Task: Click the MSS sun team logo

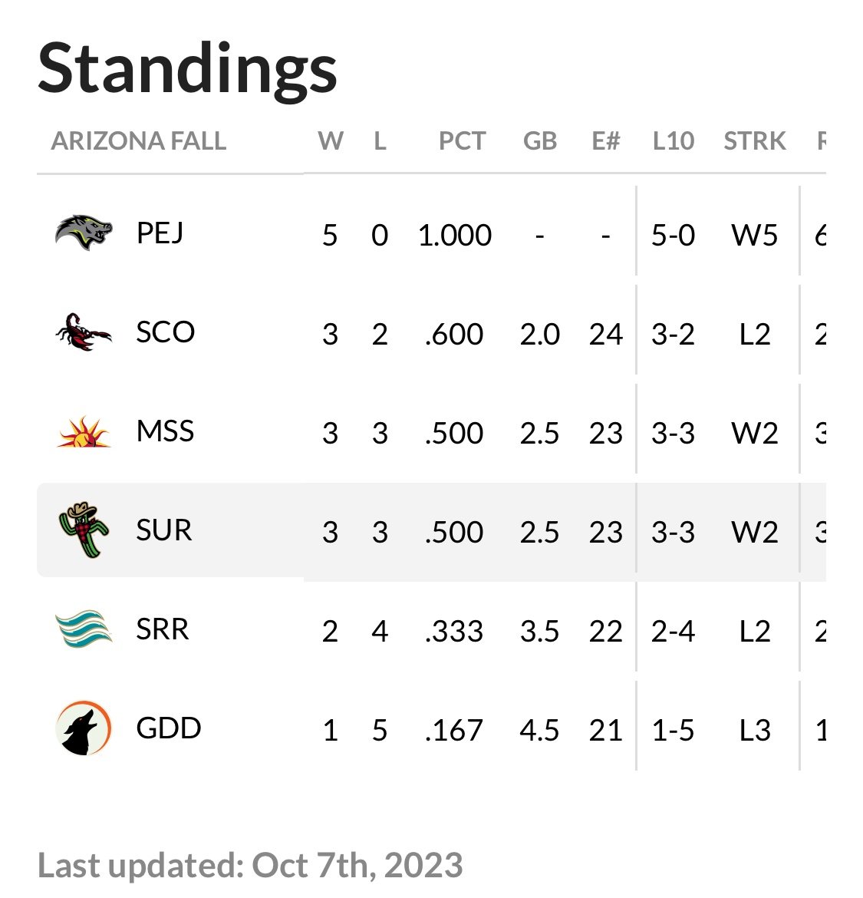Action: (x=84, y=431)
